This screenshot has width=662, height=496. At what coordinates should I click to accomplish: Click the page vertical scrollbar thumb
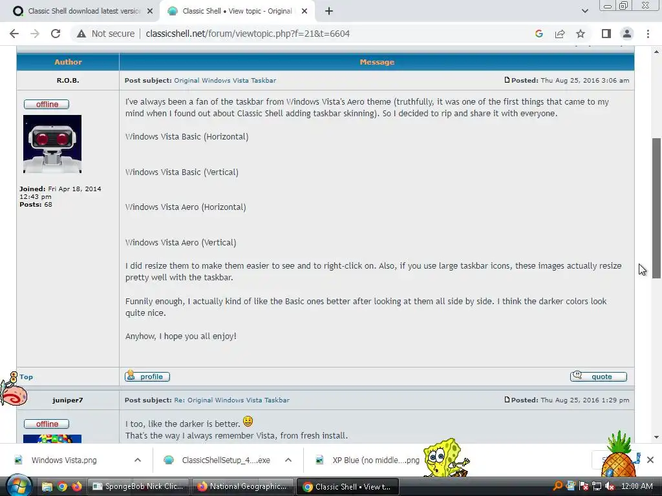[656, 208]
